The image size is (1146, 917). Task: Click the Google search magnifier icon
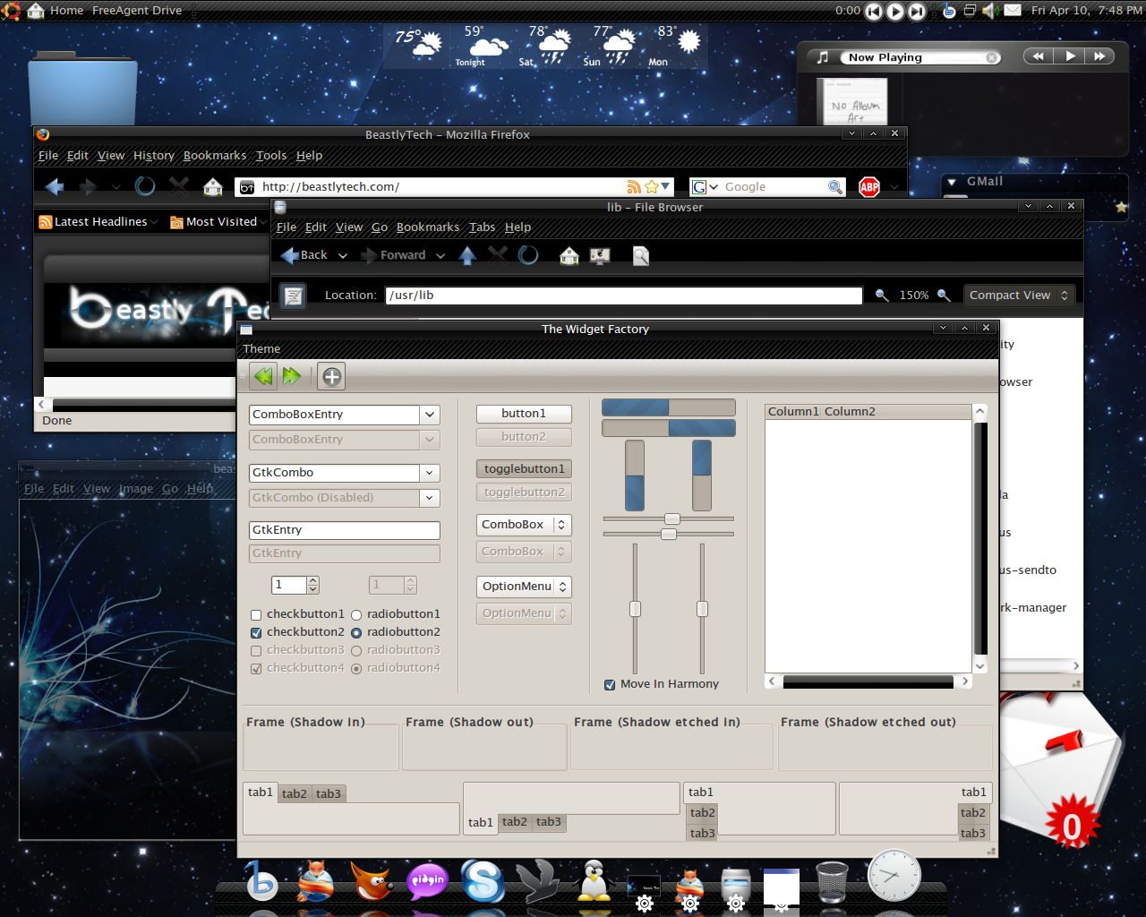coord(835,186)
